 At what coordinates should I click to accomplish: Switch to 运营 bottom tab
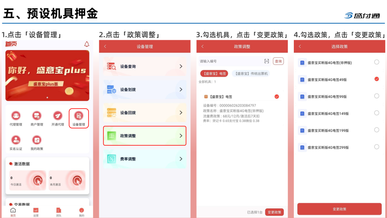[x=36, y=212]
